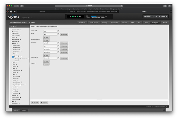
Task: Click the Safari back navigation arrow
Action: pos(15,6)
